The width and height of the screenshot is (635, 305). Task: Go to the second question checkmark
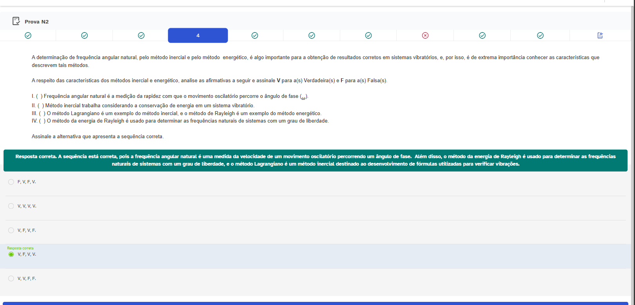(84, 36)
